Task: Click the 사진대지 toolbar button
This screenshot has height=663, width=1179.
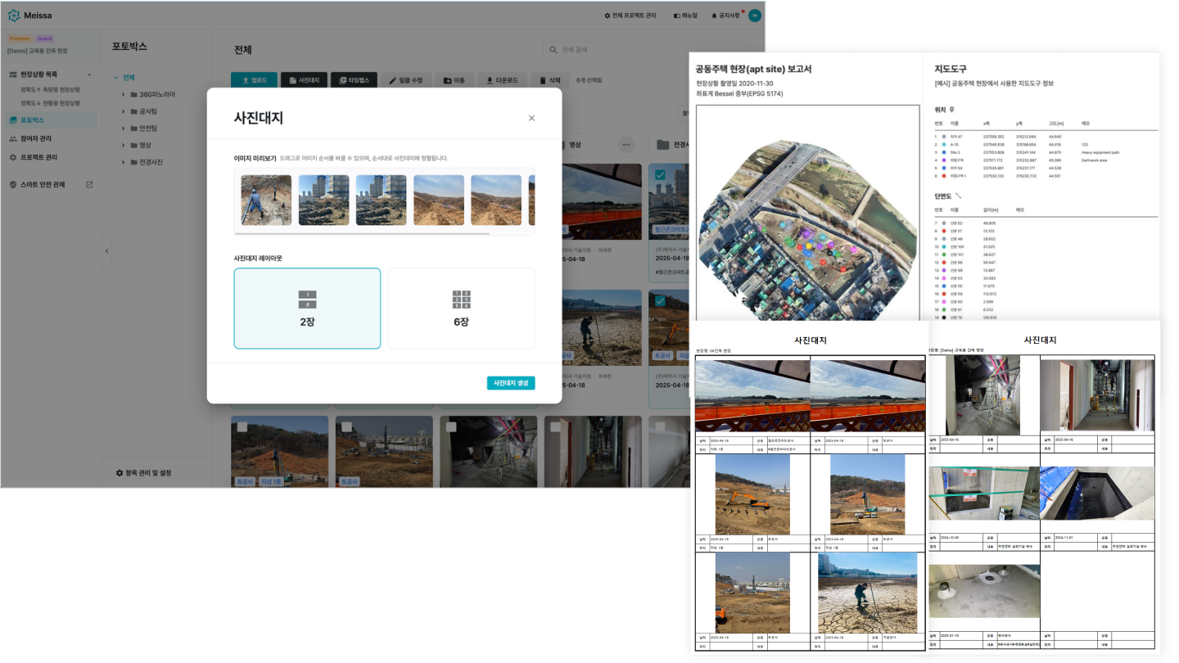Action: coord(304,80)
